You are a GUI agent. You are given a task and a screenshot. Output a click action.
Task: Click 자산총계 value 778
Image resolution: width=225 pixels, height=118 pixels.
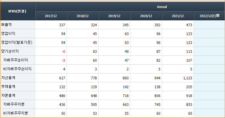(94, 78)
